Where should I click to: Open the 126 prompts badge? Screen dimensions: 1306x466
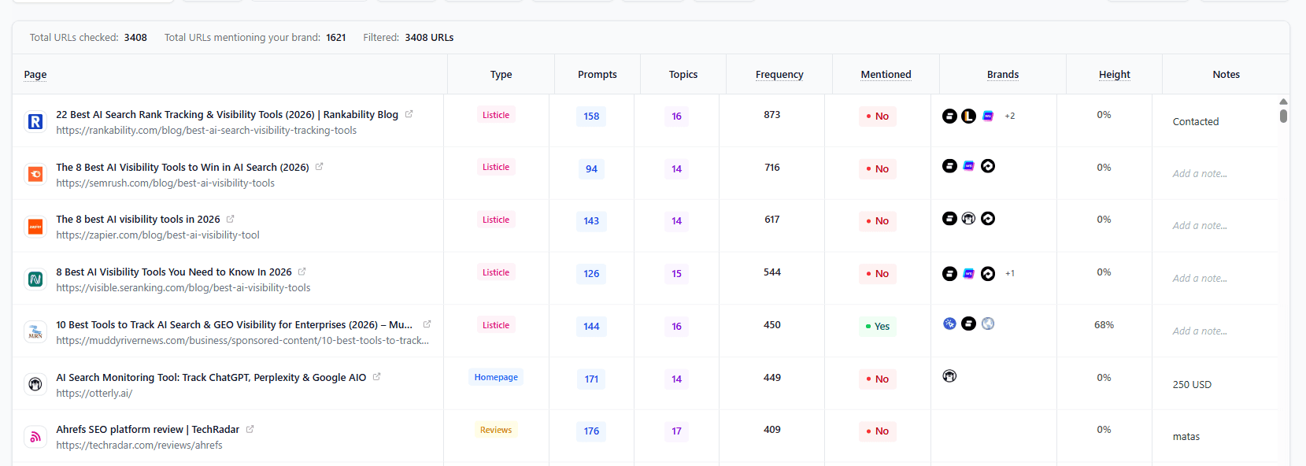click(x=591, y=273)
